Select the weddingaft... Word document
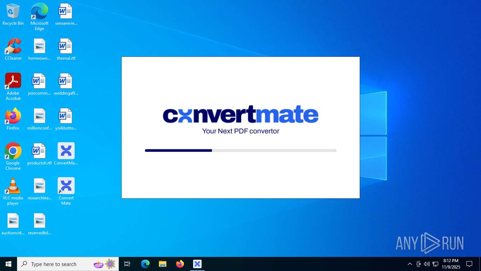The height and width of the screenshot is (271, 481). pyautogui.click(x=66, y=85)
